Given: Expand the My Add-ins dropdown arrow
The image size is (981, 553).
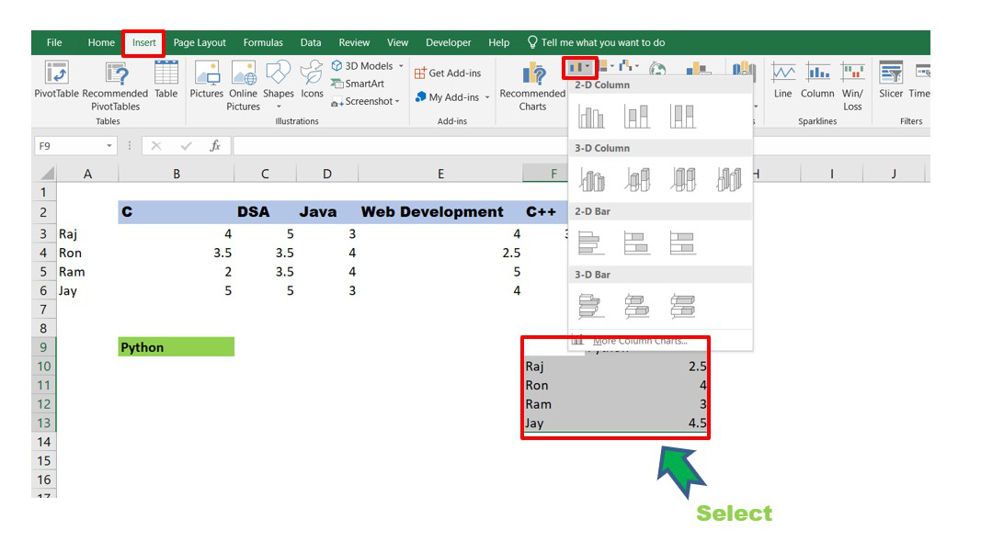Looking at the screenshot, I should (487, 97).
